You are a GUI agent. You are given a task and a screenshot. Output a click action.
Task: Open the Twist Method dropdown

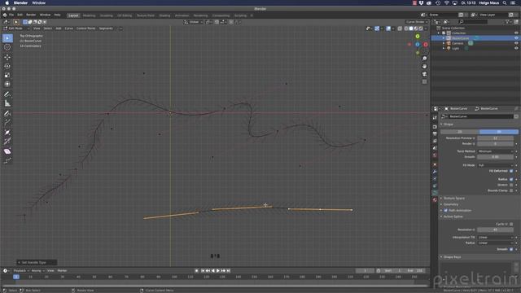[496, 151]
